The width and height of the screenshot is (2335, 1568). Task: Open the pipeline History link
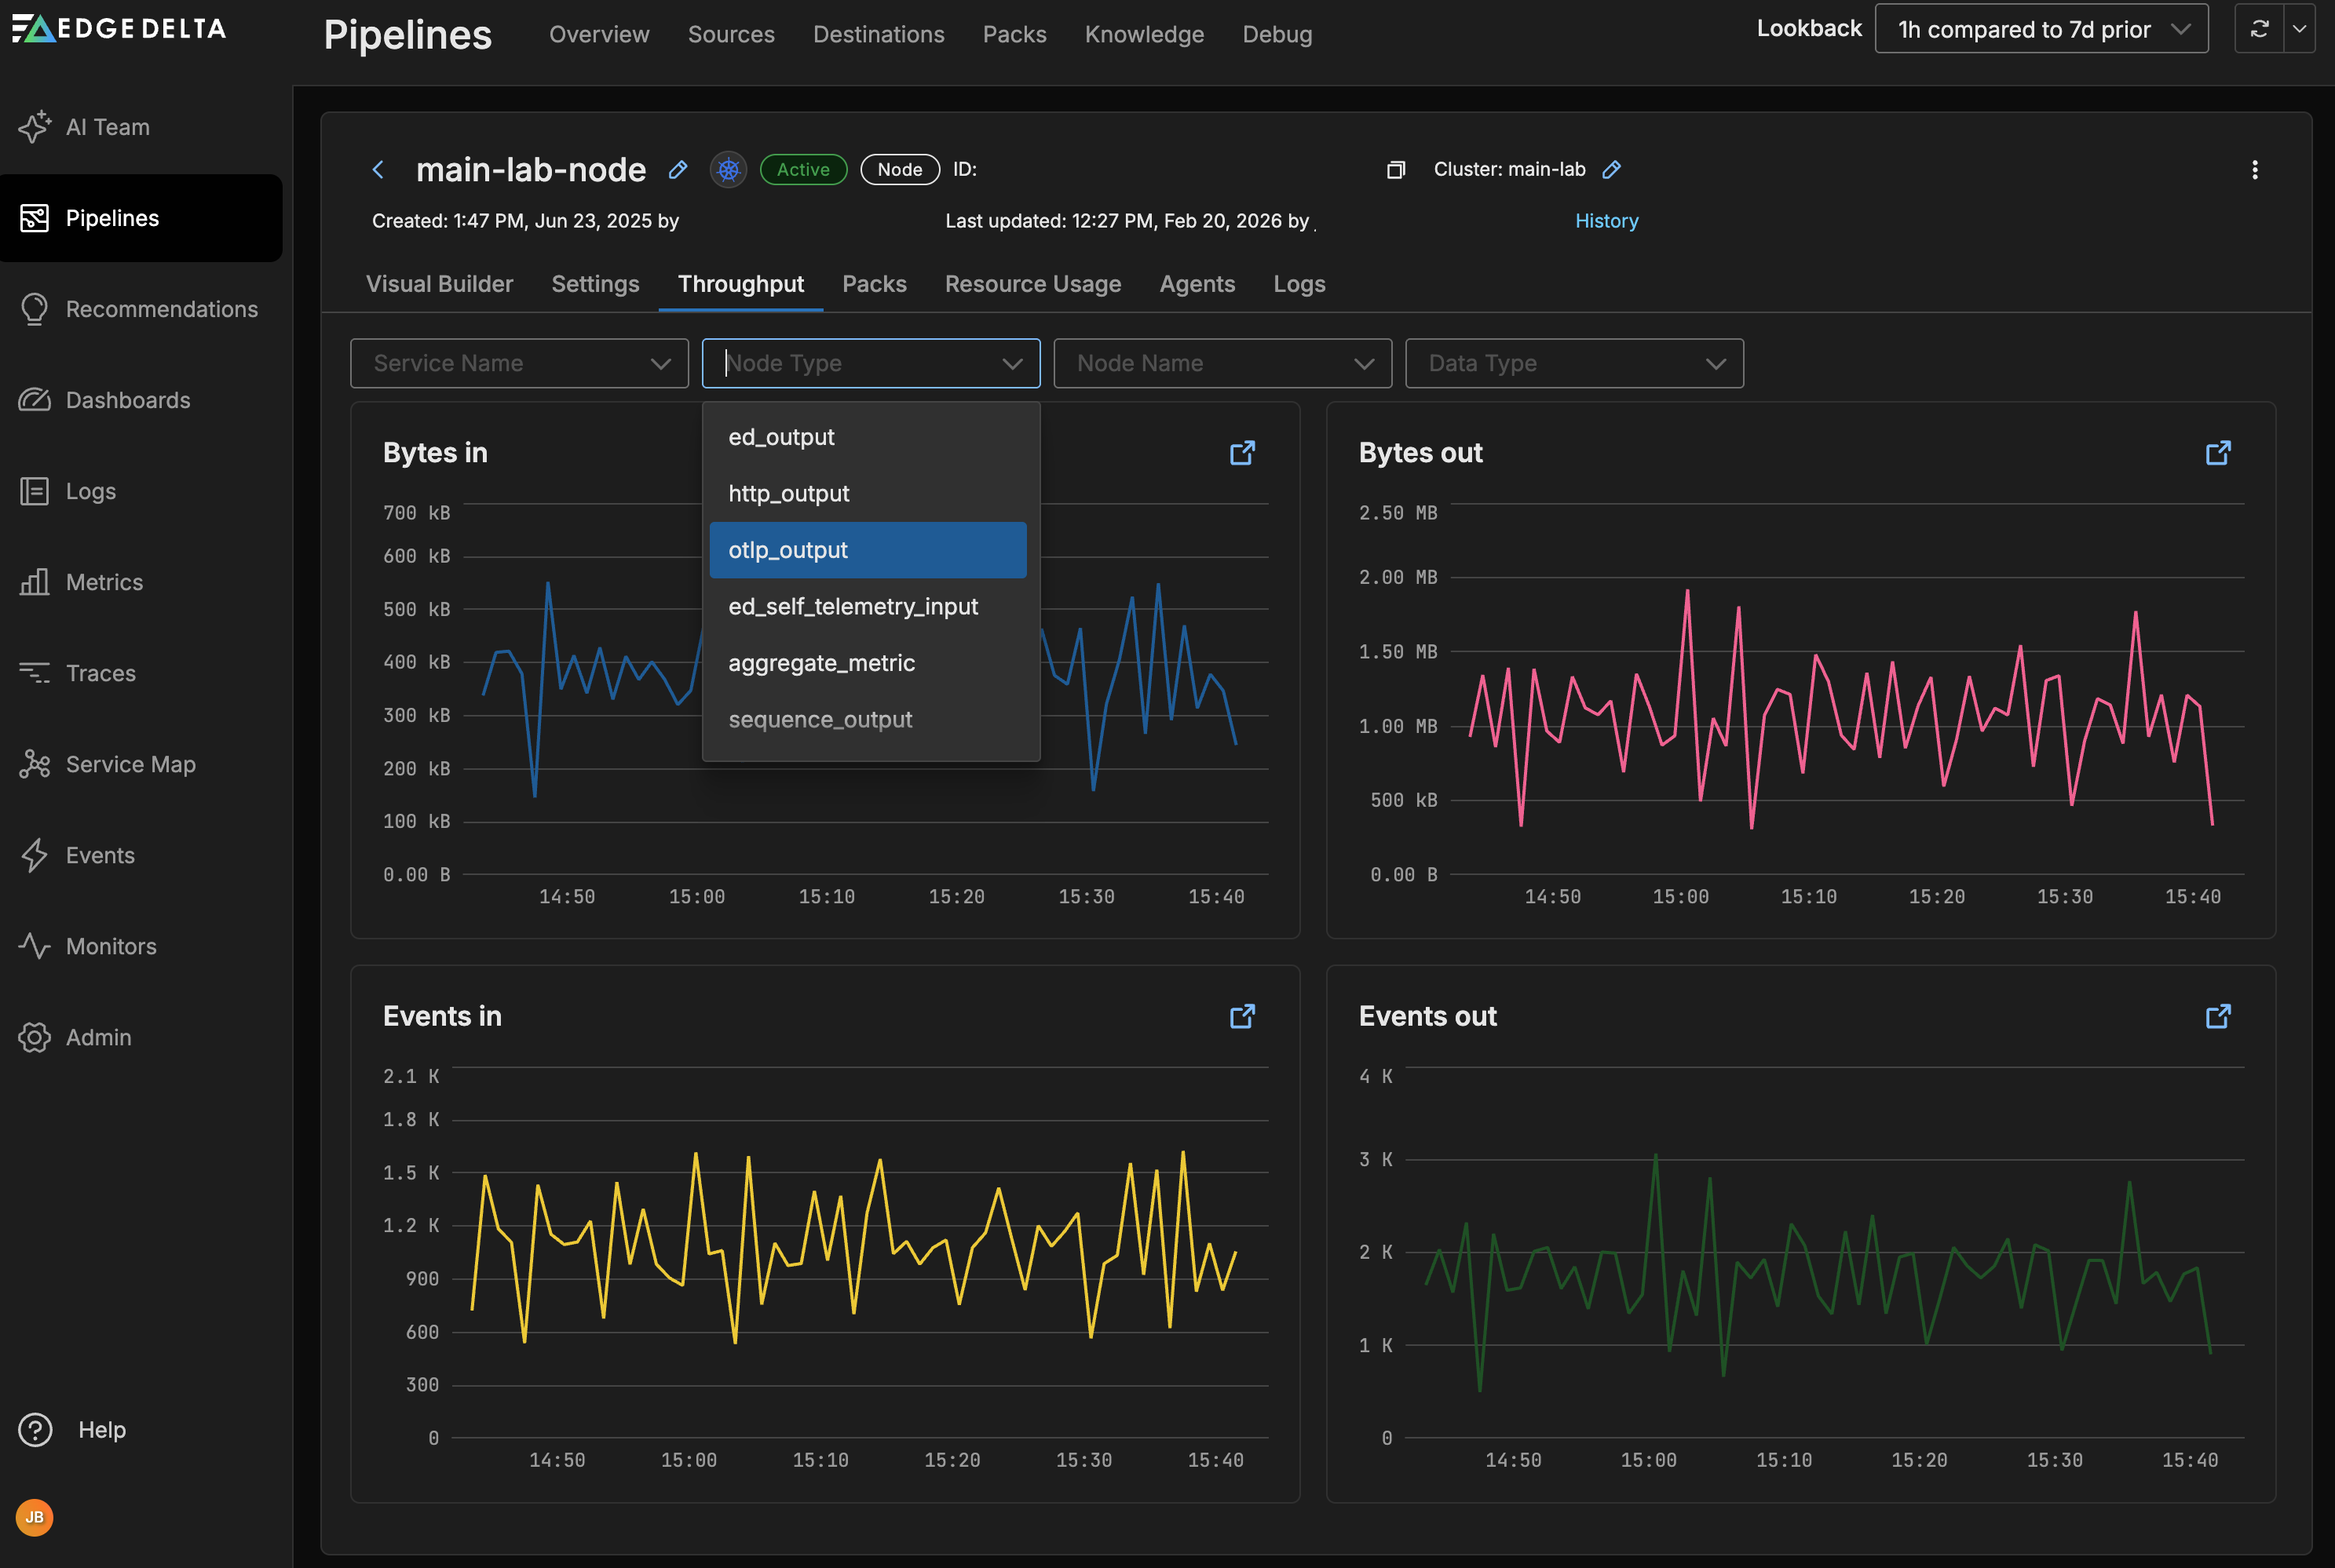point(1606,221)
